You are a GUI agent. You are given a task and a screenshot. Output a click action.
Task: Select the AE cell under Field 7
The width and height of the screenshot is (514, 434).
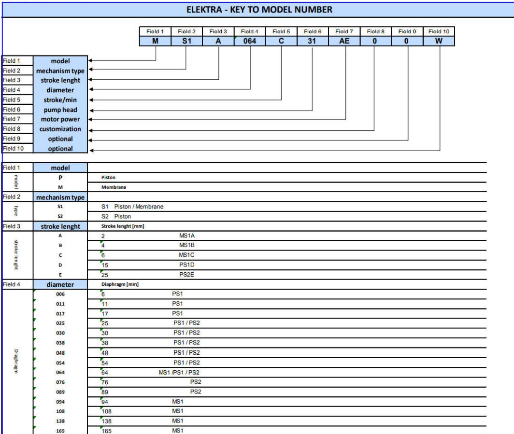(344, 41)
